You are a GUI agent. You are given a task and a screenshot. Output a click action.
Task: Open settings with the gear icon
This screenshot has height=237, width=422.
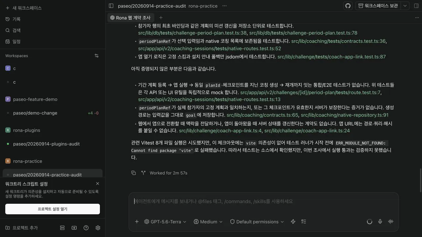click(98, 228)
